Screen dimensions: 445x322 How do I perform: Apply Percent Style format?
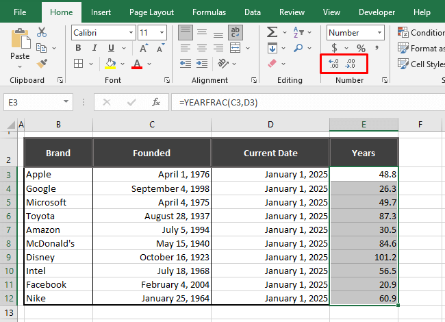361,48
